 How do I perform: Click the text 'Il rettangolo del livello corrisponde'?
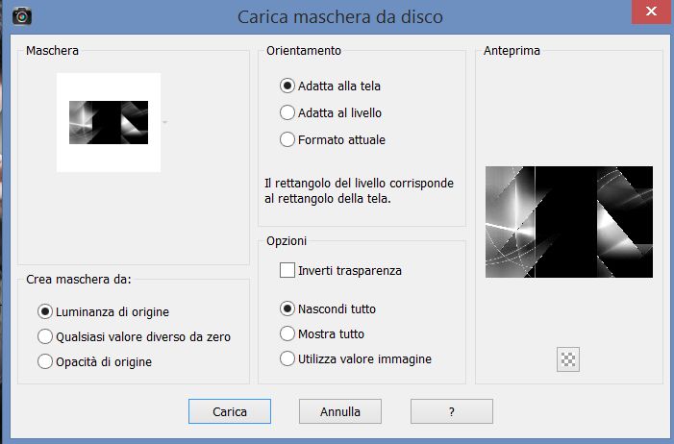click(x=359, y=184)
